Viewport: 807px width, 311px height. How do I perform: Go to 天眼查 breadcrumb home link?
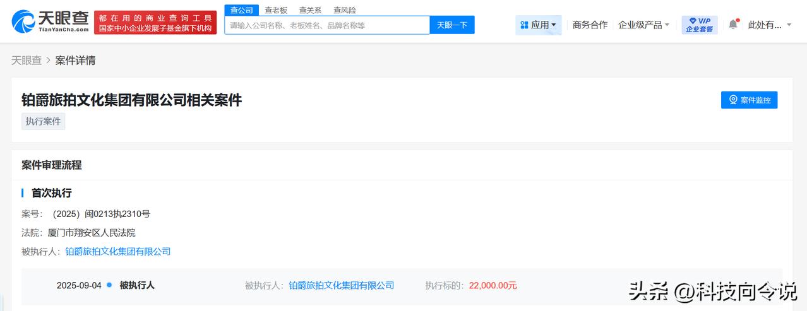(27, 61)
